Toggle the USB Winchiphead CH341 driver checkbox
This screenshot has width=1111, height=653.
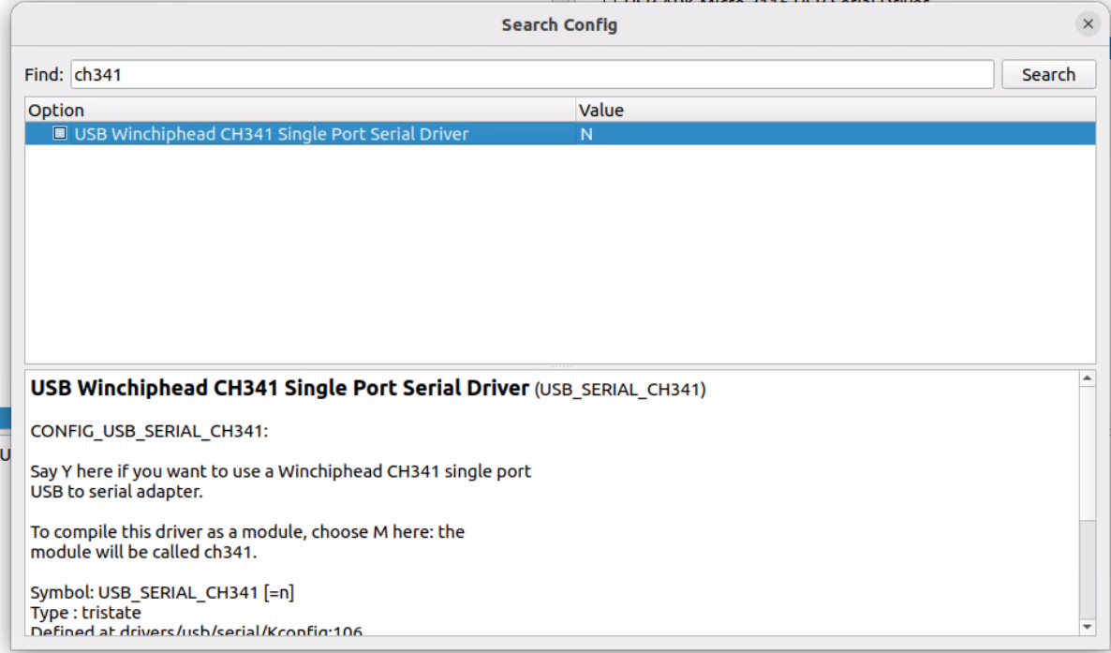click(x=60, y=134)
